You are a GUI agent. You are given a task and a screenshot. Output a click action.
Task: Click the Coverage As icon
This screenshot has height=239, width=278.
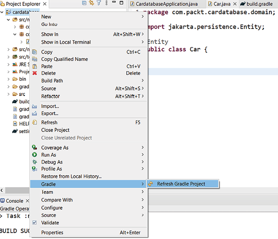[x=34, y=148]
